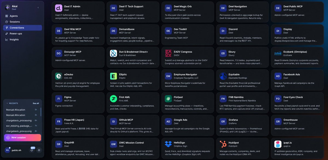Viewport: 328px width, 160px height.
Task: Click the Employee Navigator title
Action: (185, 74)
